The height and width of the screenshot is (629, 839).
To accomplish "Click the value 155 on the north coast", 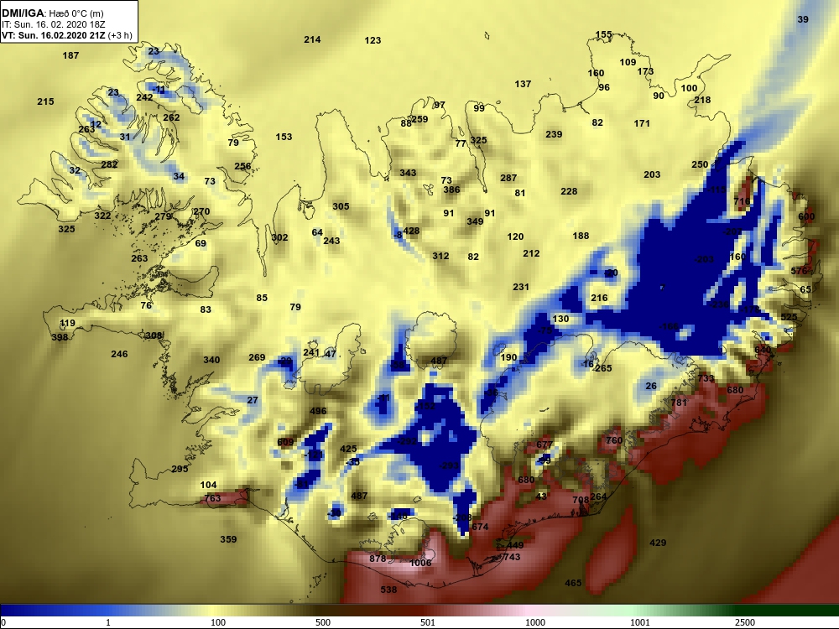I will click(x=603, y=34).
